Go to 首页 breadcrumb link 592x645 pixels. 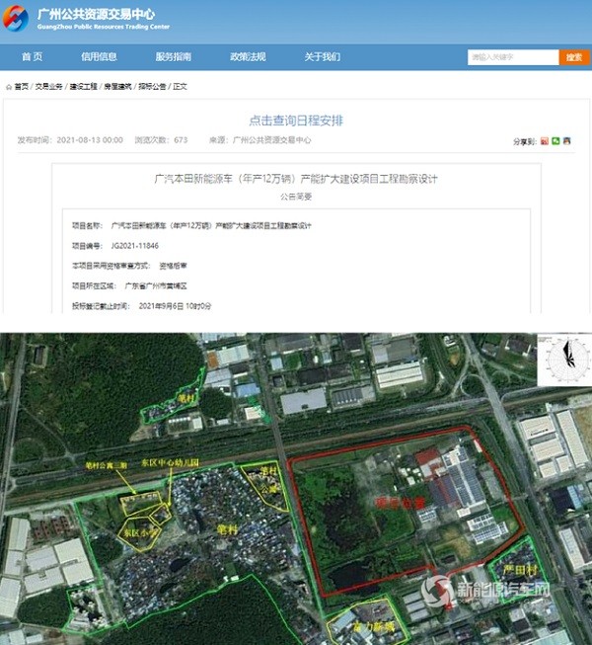click(22, 86)
